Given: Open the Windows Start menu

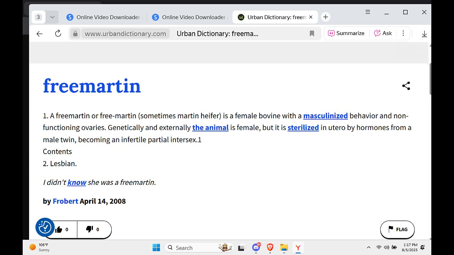Looking at the screenshot, I should click(x=156, y=248).
